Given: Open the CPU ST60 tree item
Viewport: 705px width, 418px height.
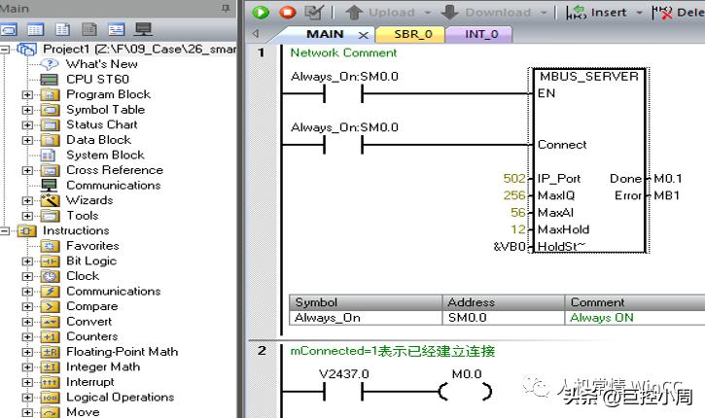Looking at the screenshot, I should click(x=96, y=79).
